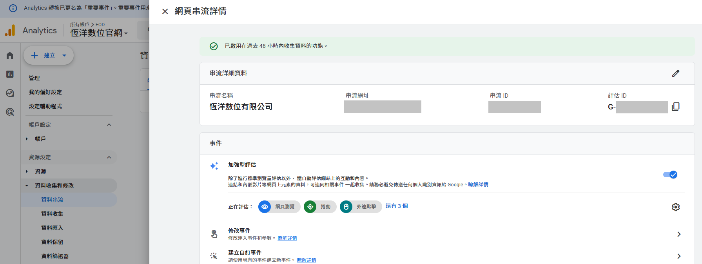The height and width of the screenshot is (264, 702).
Task: Open Reports icon in left rail
Action: pos(10,74)
